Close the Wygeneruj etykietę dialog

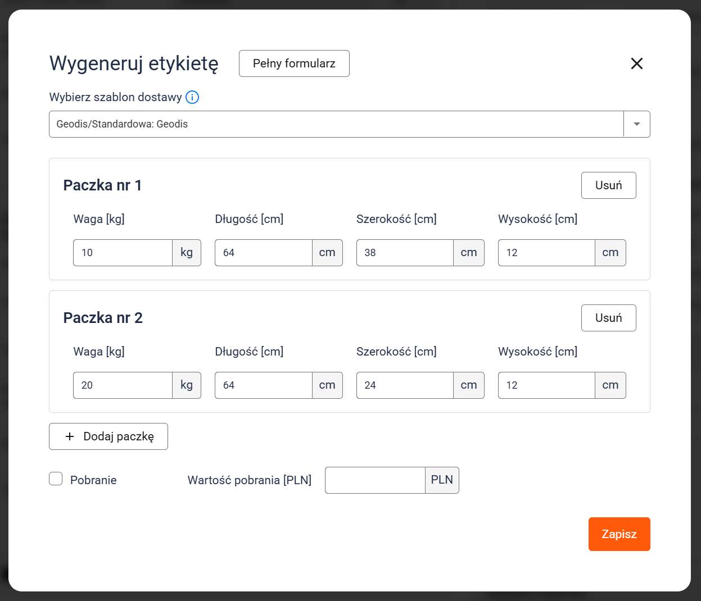point(636,63)
